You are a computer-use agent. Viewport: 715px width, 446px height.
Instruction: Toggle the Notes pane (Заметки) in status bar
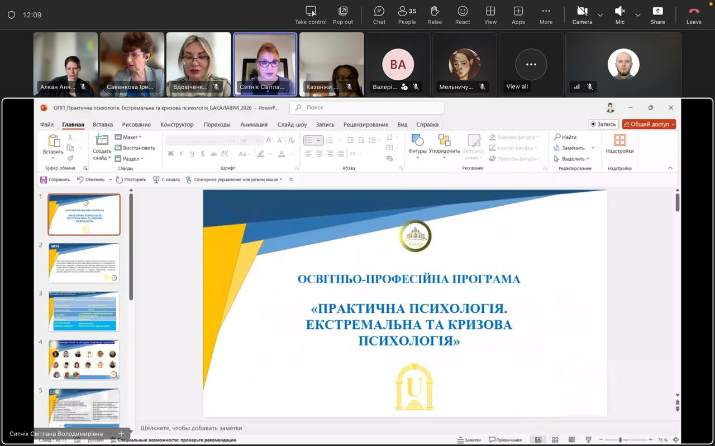tap(469, 440)
